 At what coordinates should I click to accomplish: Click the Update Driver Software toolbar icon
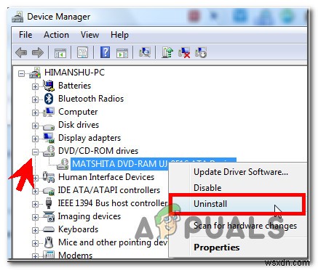(x=167, y=52)
